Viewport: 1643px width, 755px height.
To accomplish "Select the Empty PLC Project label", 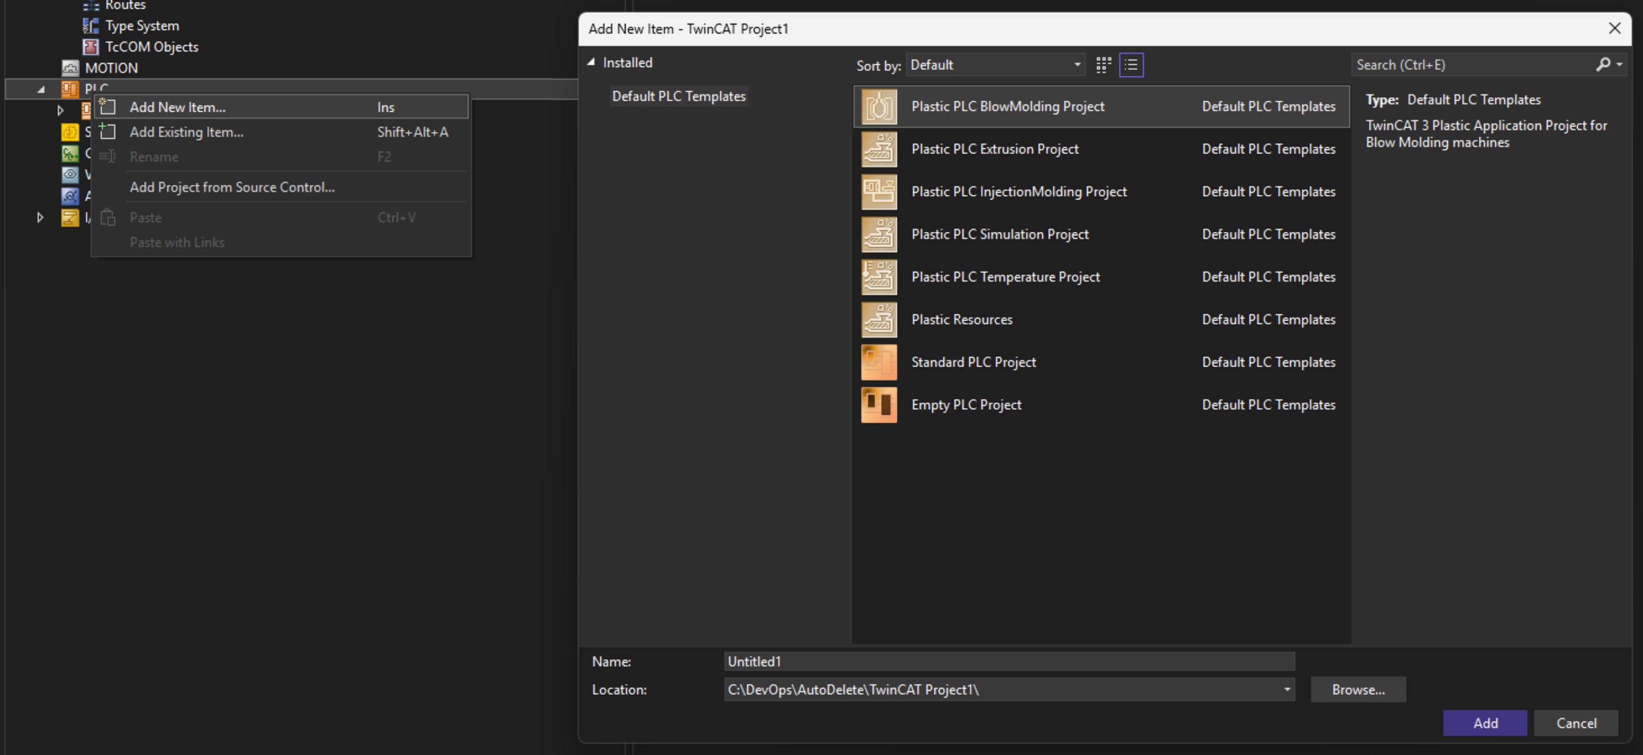I will pos(966,405).
